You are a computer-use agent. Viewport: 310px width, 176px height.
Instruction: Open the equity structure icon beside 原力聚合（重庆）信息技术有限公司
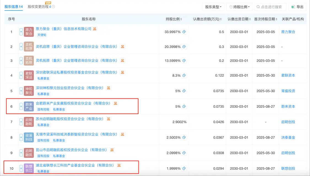pos(95,29)
